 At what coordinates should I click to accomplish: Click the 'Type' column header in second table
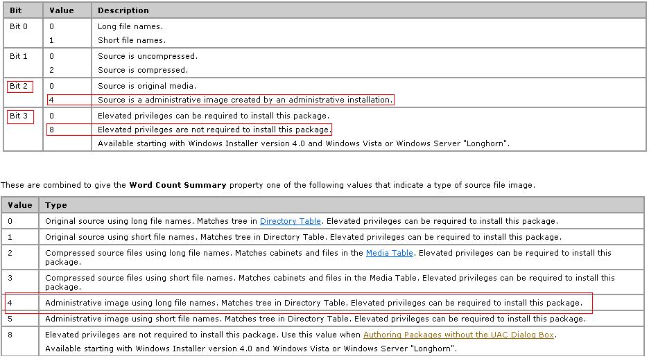tap(55, 205)
